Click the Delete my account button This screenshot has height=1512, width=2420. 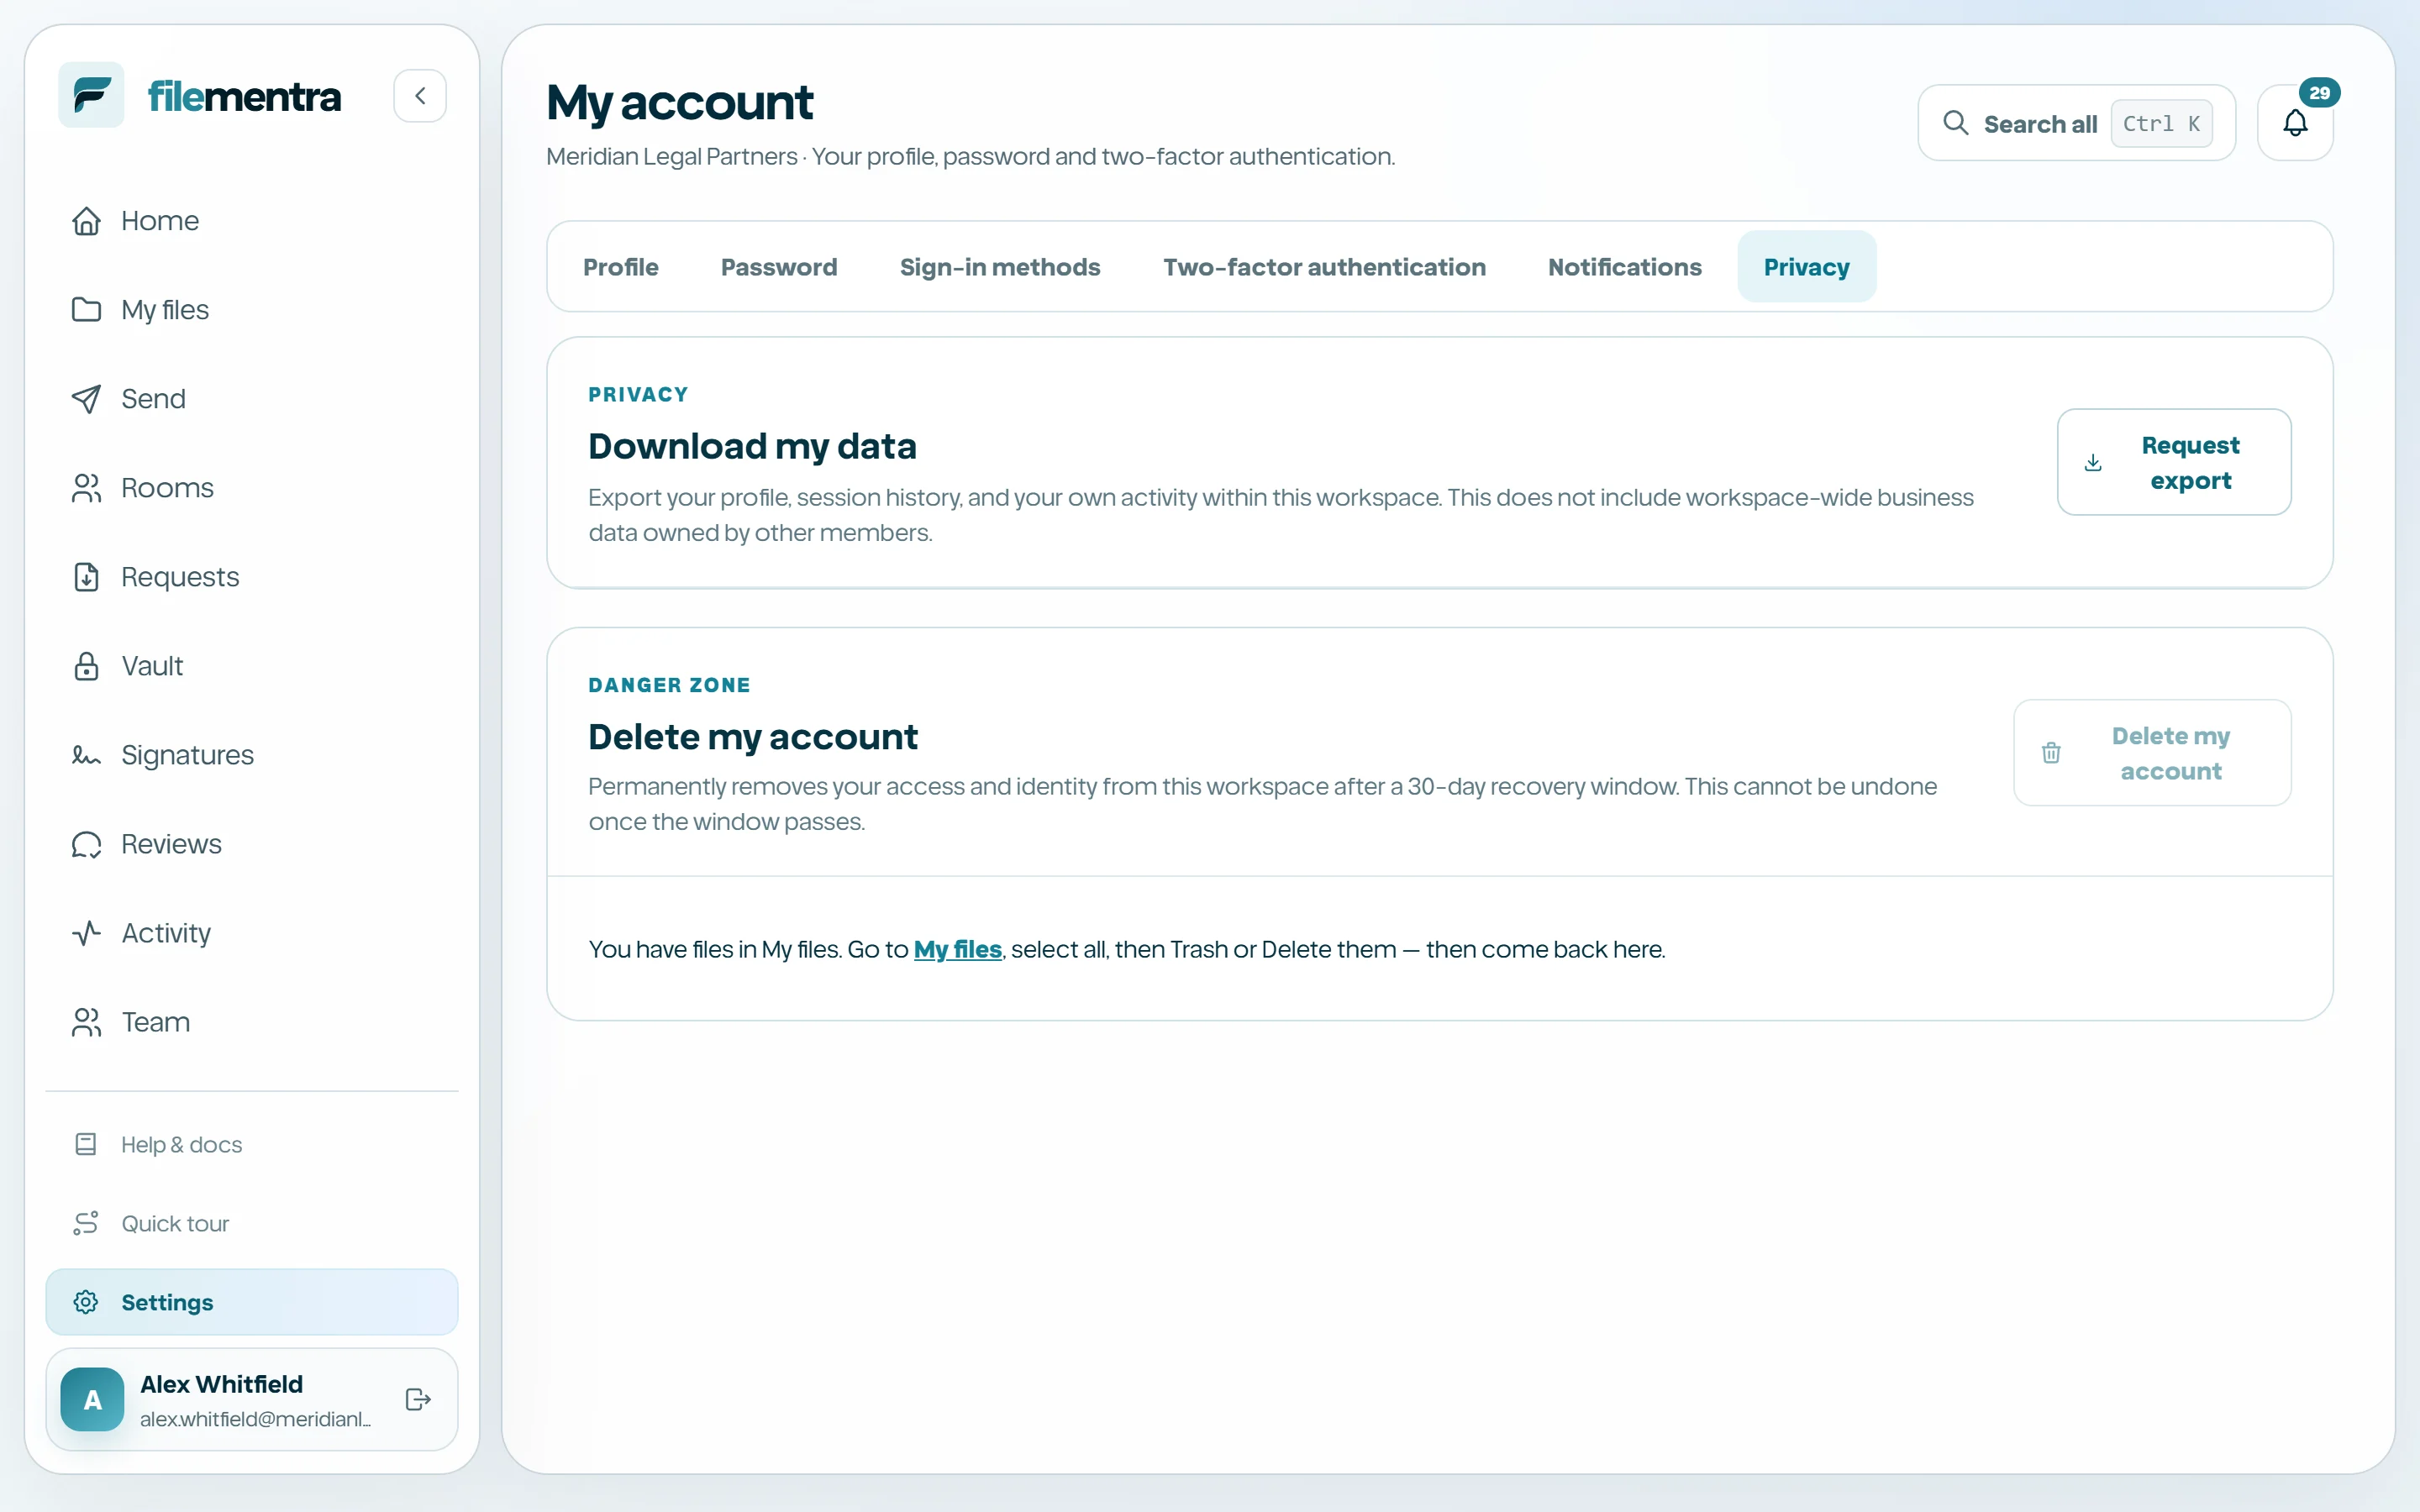(2152, 753)
